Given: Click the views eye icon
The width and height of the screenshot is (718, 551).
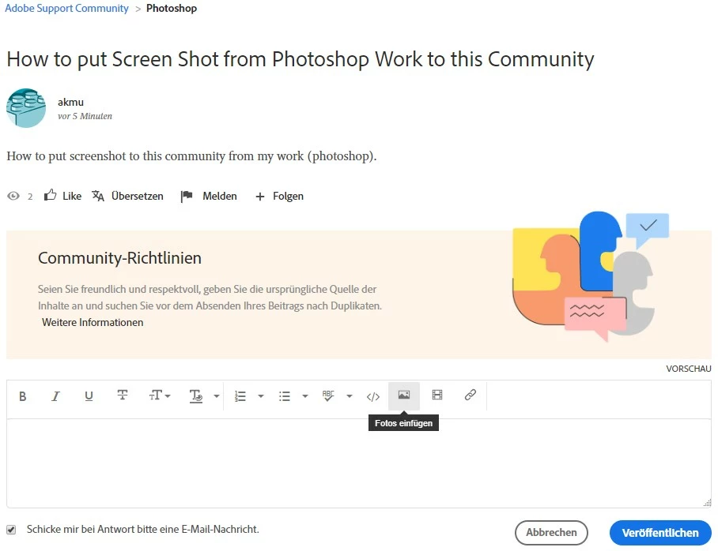Looking at the screenshot, I should pyautogui.click(x=13, y=196).
